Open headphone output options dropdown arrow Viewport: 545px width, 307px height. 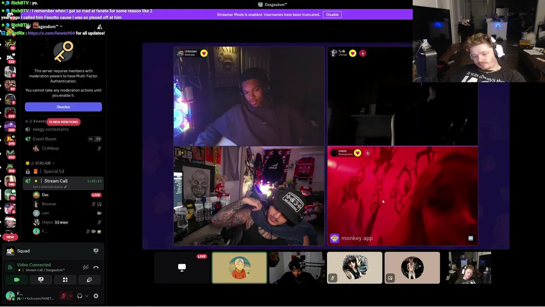[86, 296]
